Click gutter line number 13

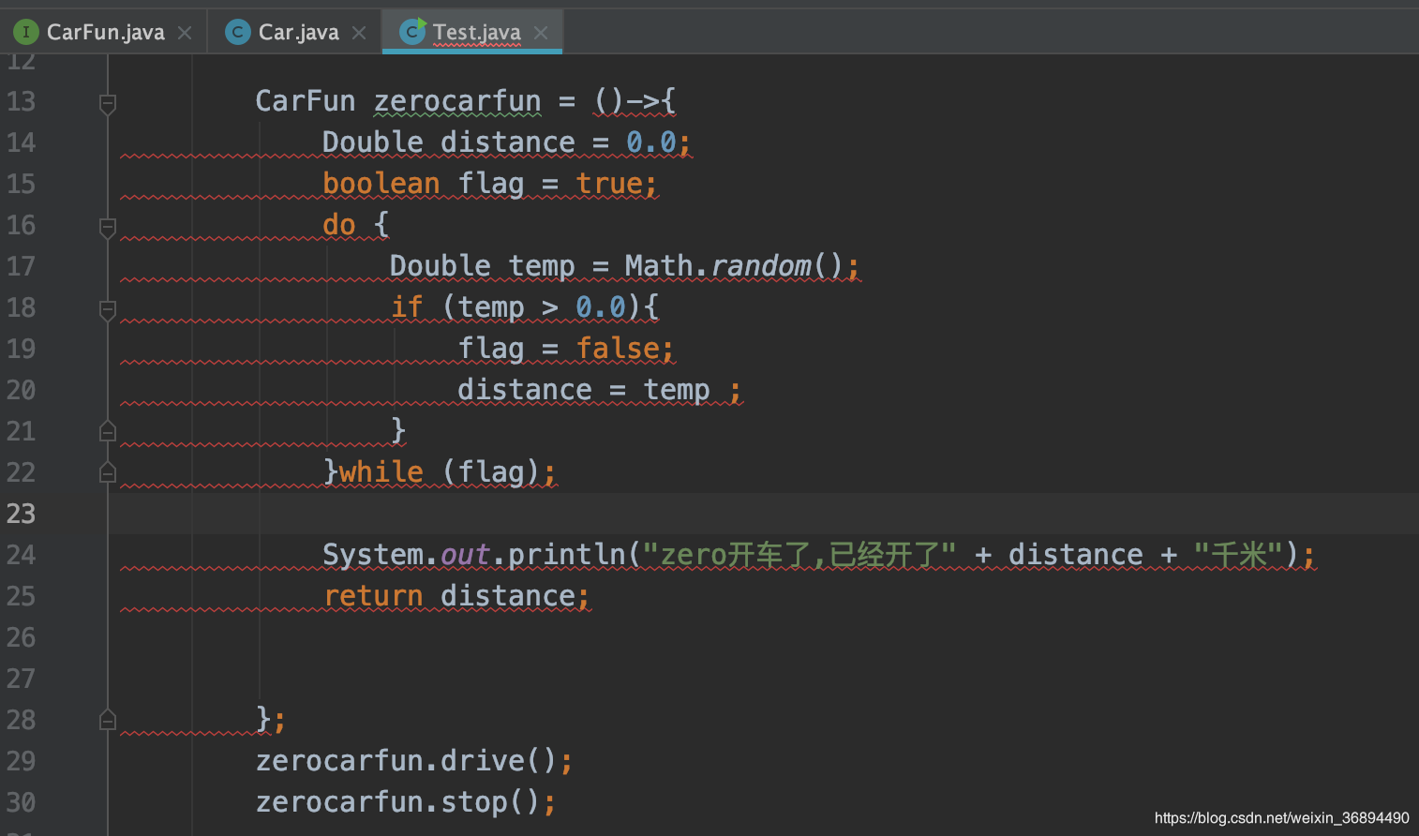[21, 101]
